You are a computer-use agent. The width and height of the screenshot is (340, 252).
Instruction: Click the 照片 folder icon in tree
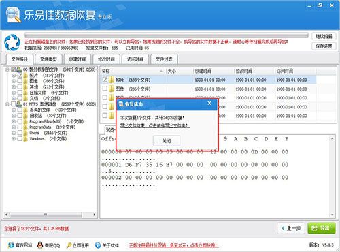[26, 75]
